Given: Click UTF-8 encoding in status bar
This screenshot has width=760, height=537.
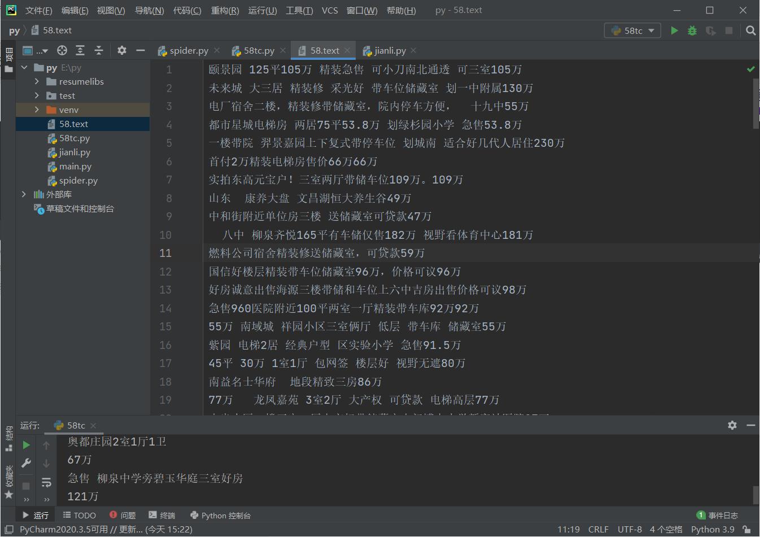Looking at the screenshot, I should [630, 530].
